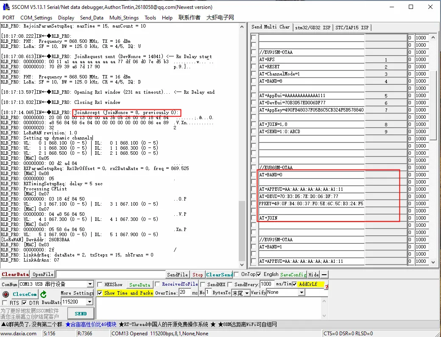Image resolution: width=441 pixels, height=337 pixels.
Task: Click send button number 8 for AT+JOIN=1,8
Action: tap(386, 125)
